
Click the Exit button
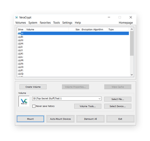click(x=120, y=119)
